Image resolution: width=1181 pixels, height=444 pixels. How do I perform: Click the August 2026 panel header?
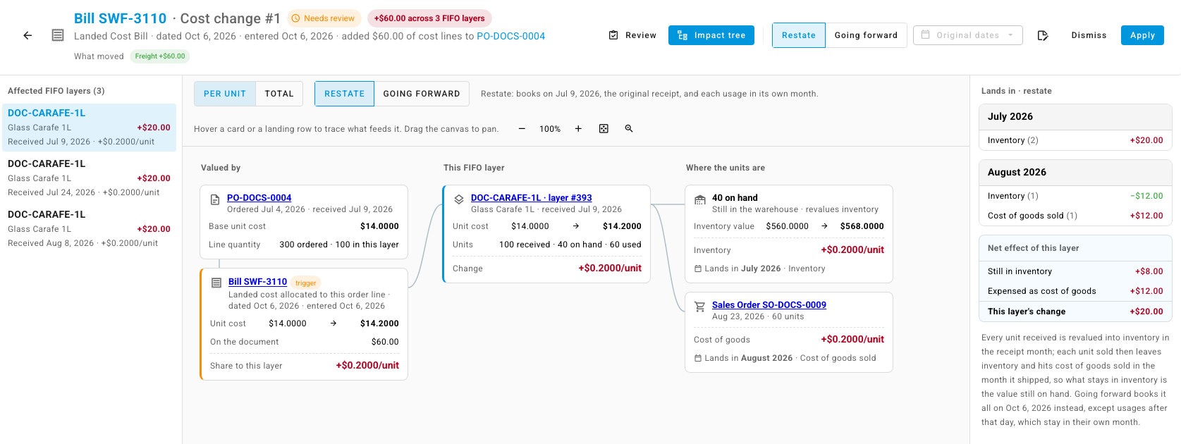[x=1075, y=173]
